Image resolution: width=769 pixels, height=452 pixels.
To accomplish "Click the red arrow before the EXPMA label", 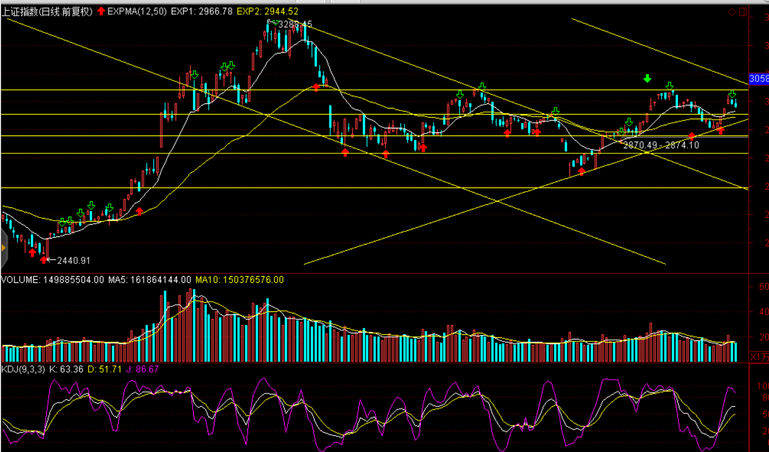I will 101,11.
